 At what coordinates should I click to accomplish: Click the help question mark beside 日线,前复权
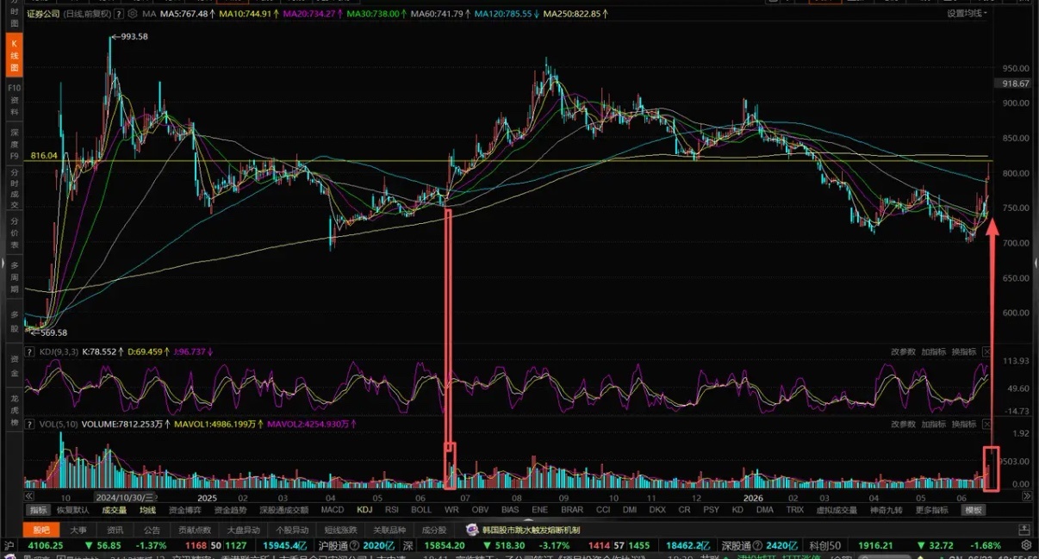tap(118, 14)
